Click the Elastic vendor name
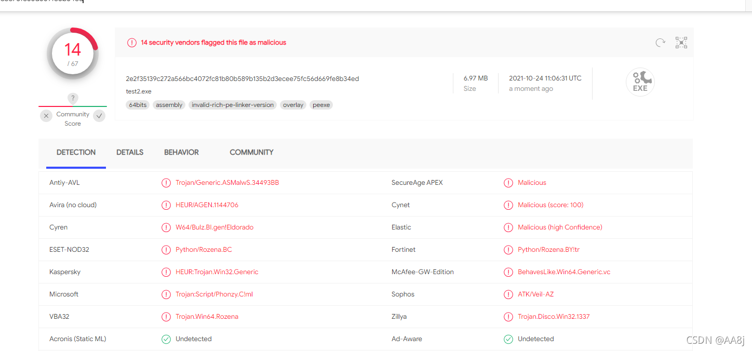Viewport: 752px width, 351px height. [x=401, y=227]
